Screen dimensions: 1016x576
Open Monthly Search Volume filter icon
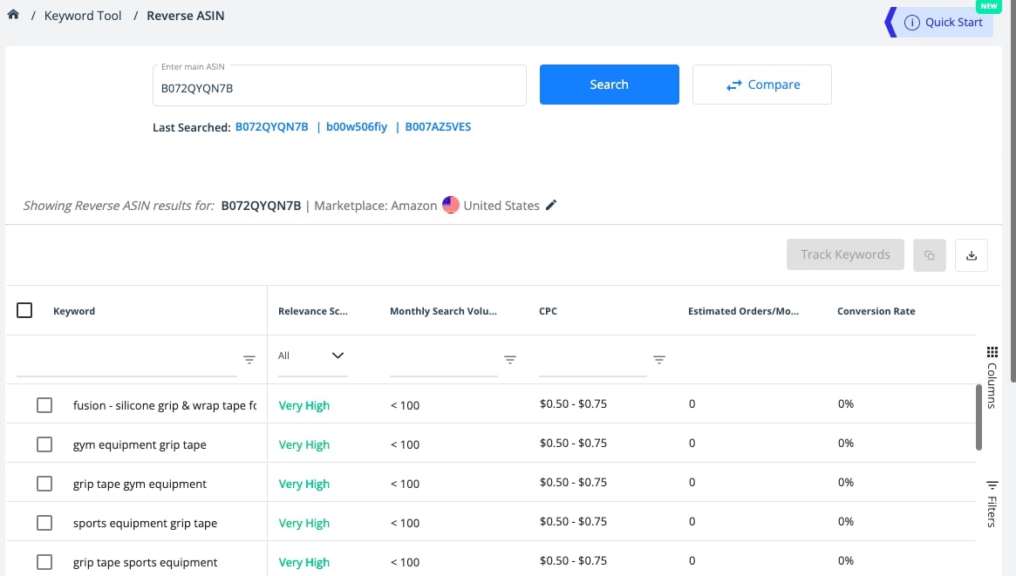[x=510, y=359]
